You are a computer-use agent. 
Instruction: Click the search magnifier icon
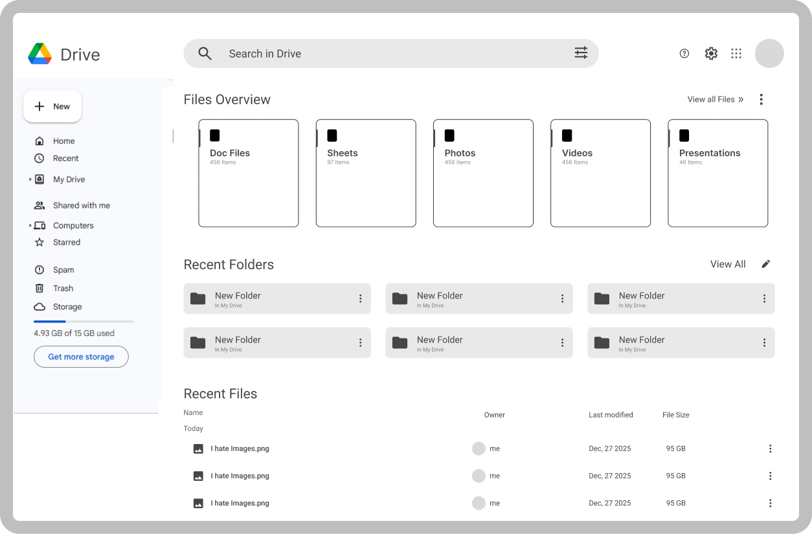pyautogui.click(x=205, y=54)
